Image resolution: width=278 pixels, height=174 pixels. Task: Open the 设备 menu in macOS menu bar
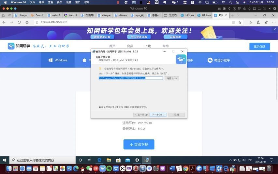click(69, 2)
